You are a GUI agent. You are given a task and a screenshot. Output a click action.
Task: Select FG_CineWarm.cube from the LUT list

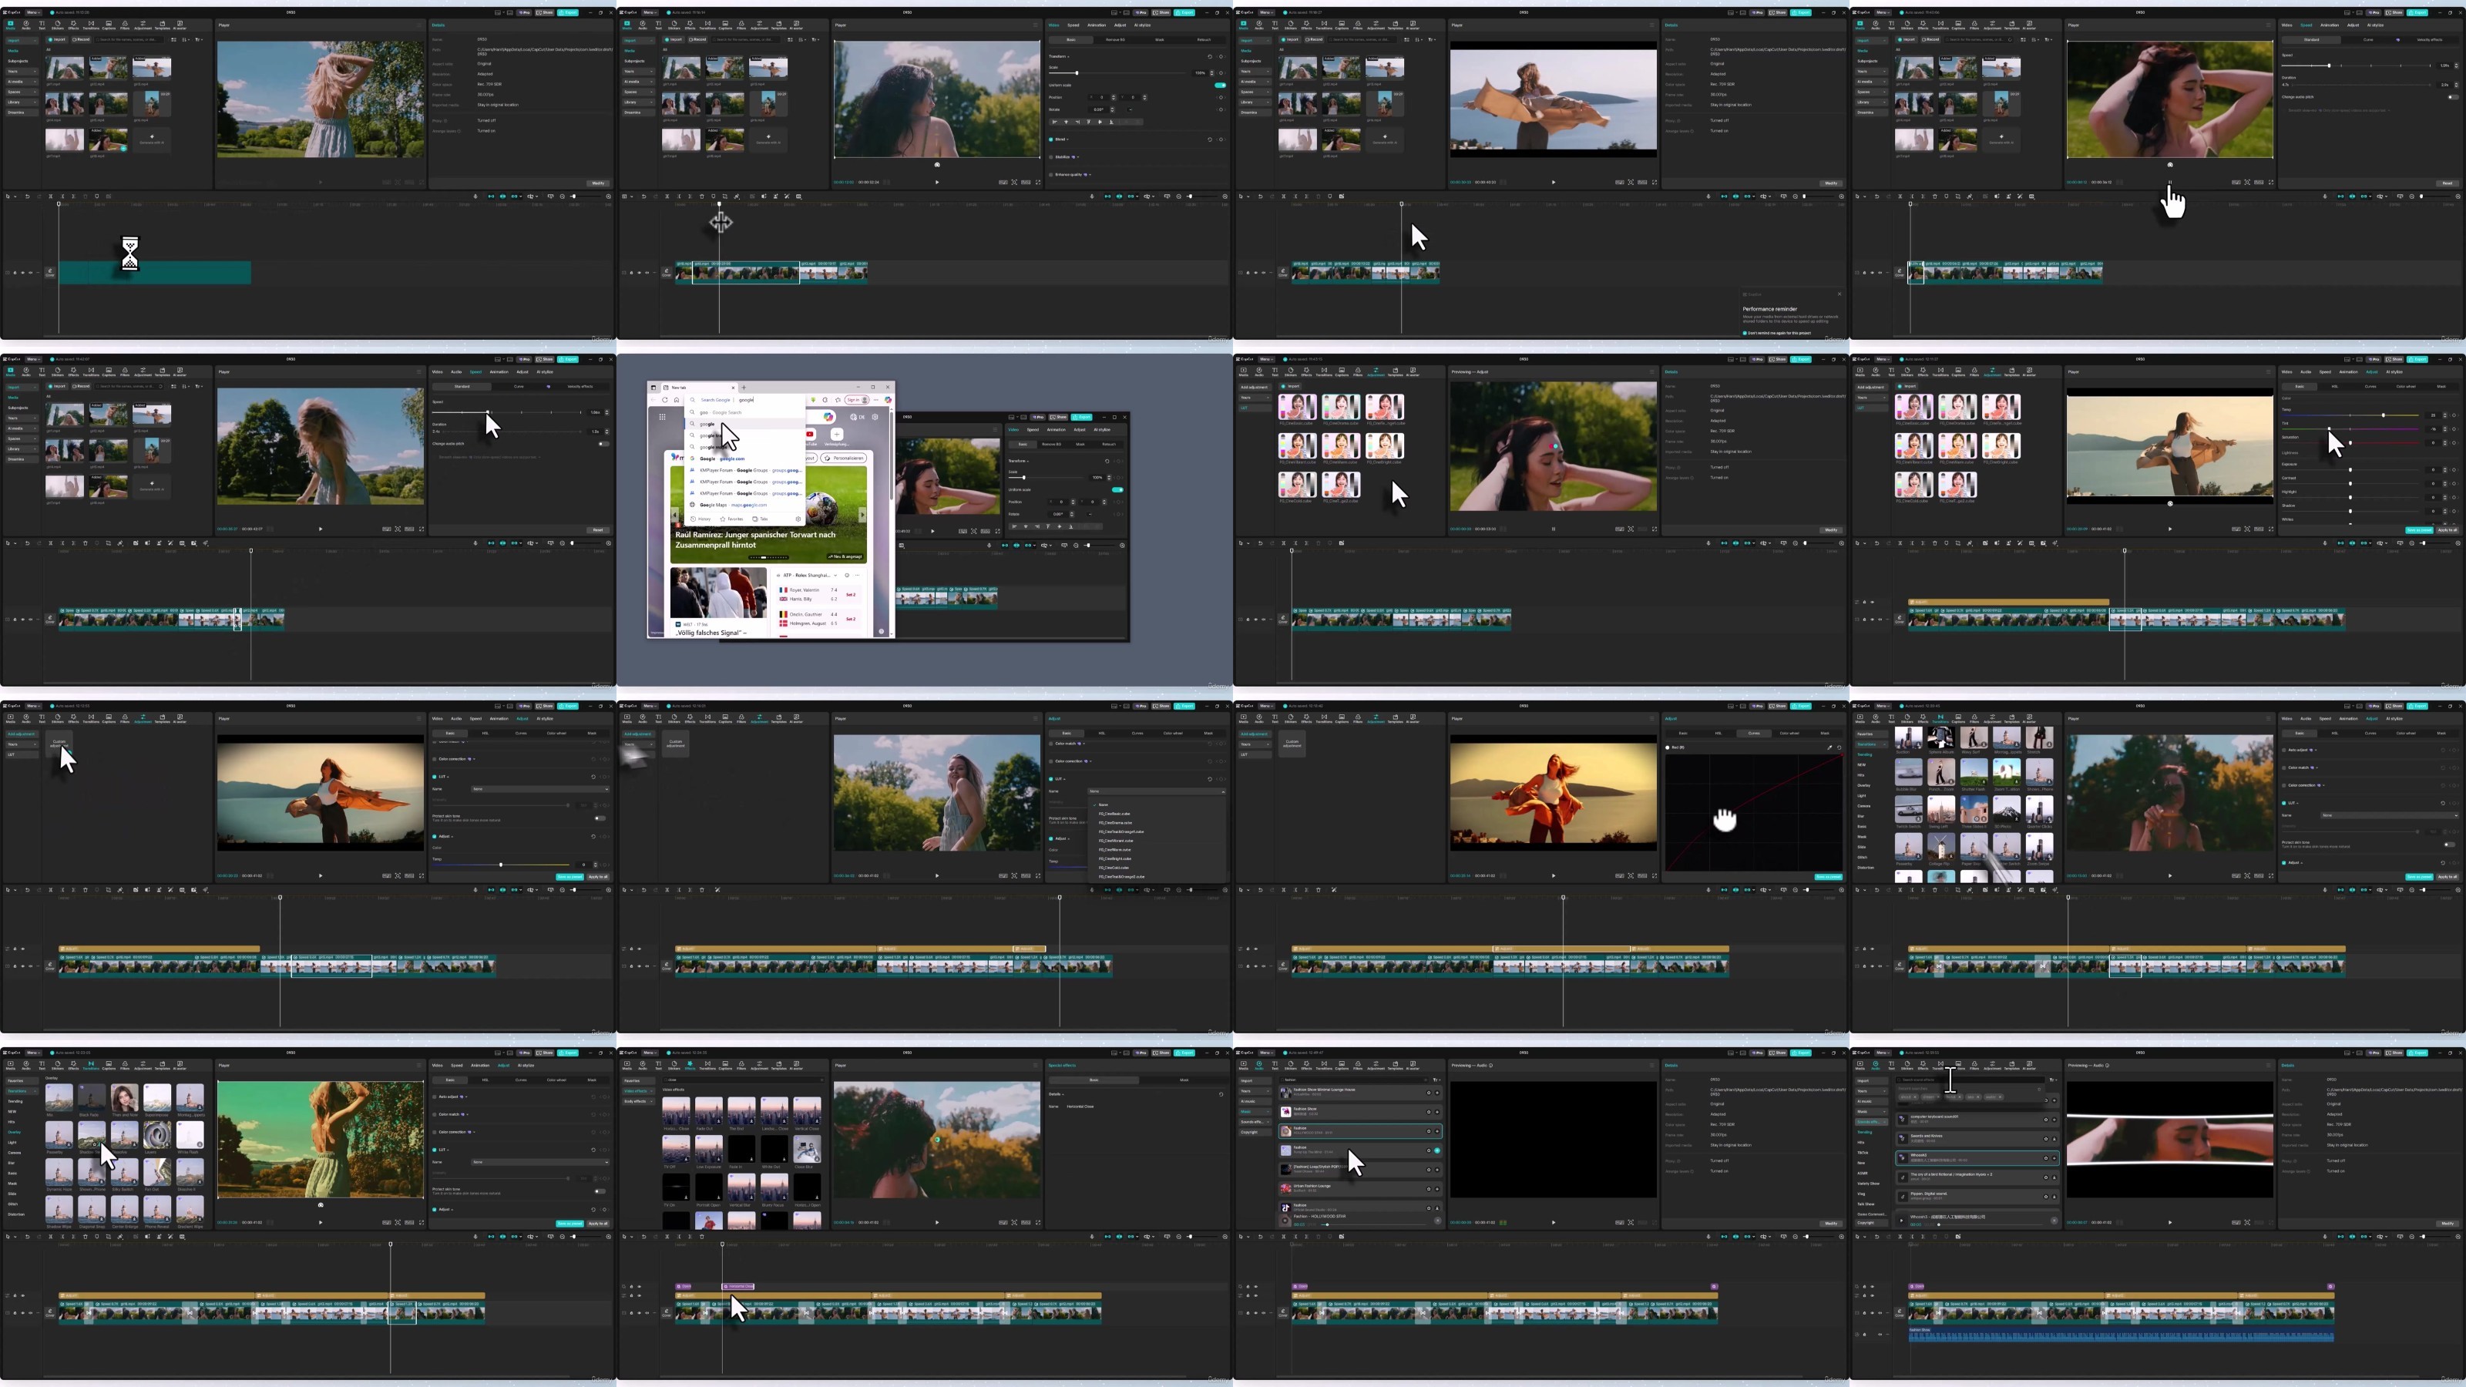point(1115,850)
